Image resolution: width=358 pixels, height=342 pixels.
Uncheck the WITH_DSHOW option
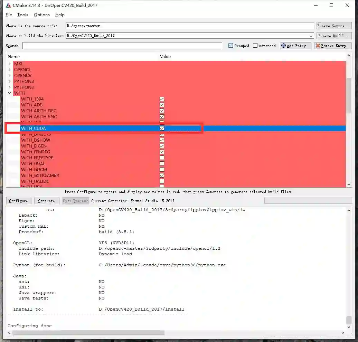pos(162,140)
